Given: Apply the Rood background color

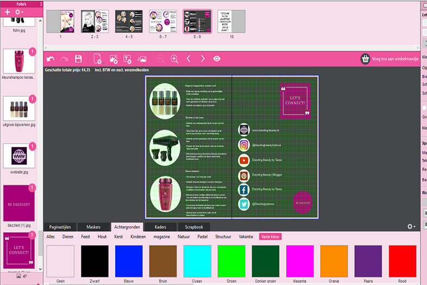Looking at the screenshot, I should click(x=402, y=261).
